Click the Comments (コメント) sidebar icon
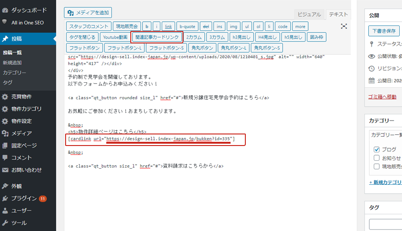402x231 pixels. pos(5,158)
